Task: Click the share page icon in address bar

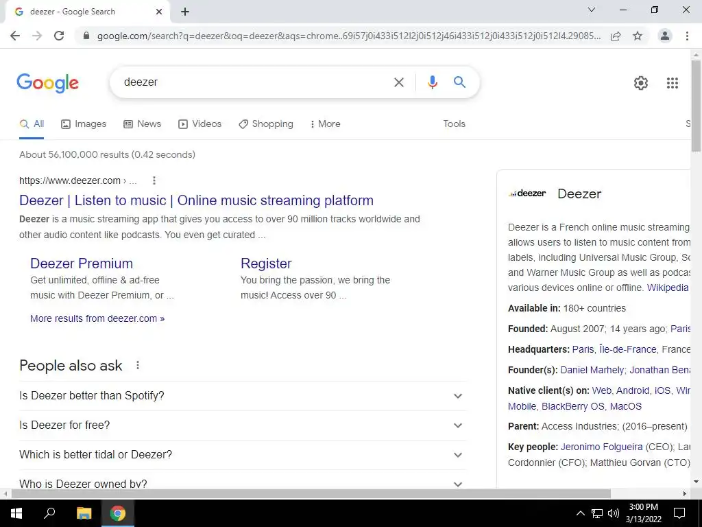Action: pyautogui.click(x=616, y=36)
